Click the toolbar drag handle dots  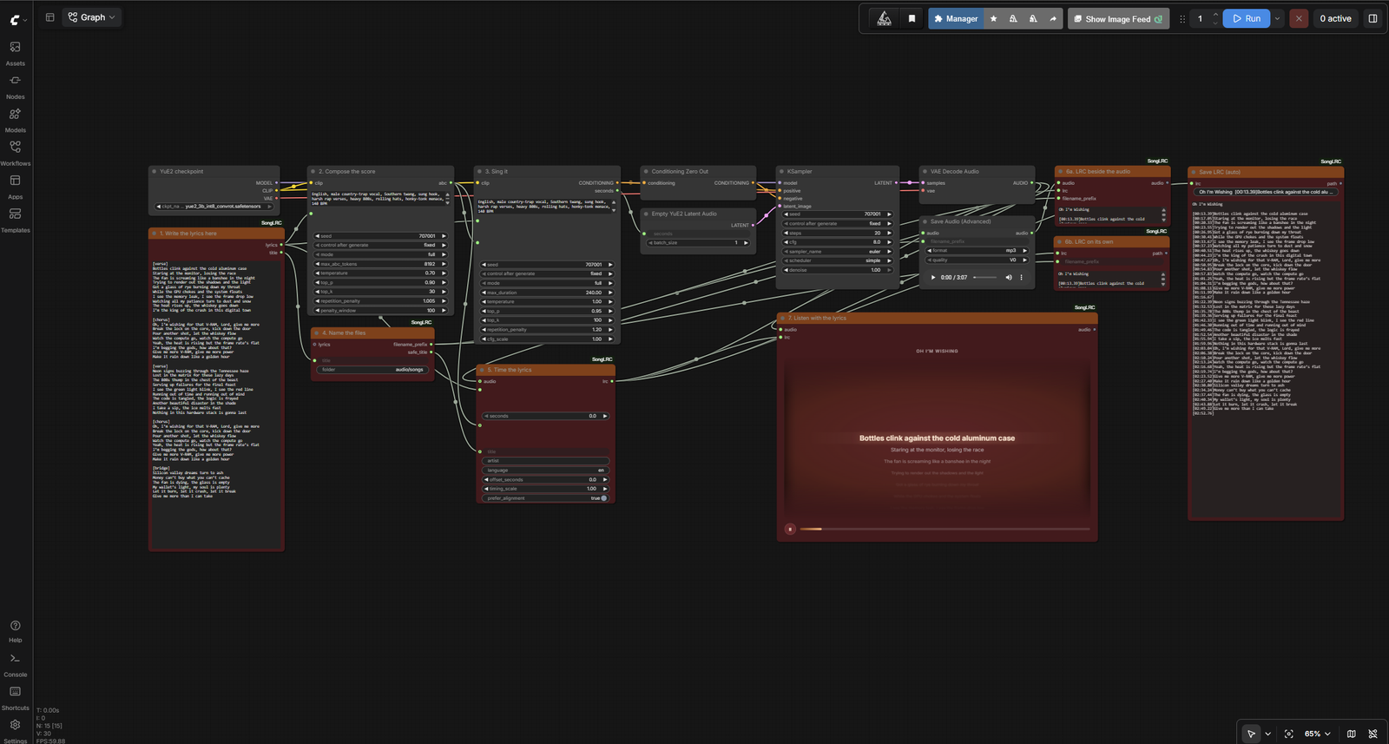click(1182, 18)
